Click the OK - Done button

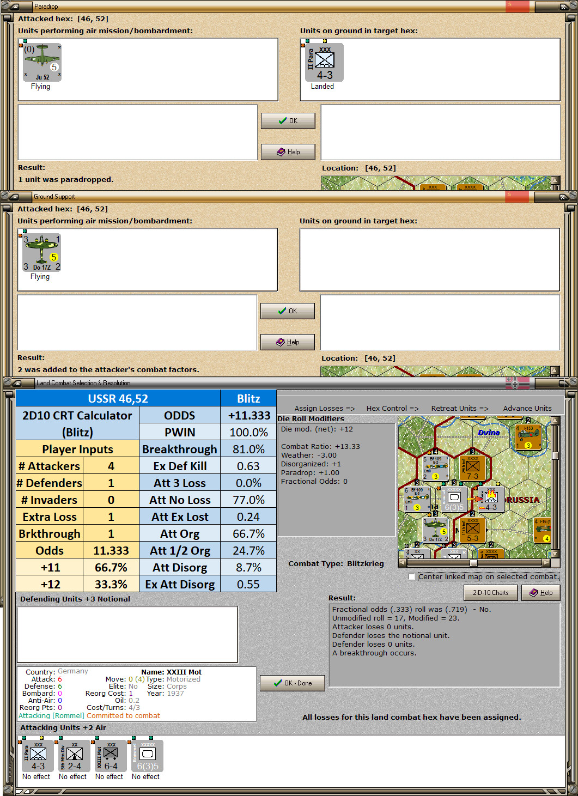[x=293, y=683]
